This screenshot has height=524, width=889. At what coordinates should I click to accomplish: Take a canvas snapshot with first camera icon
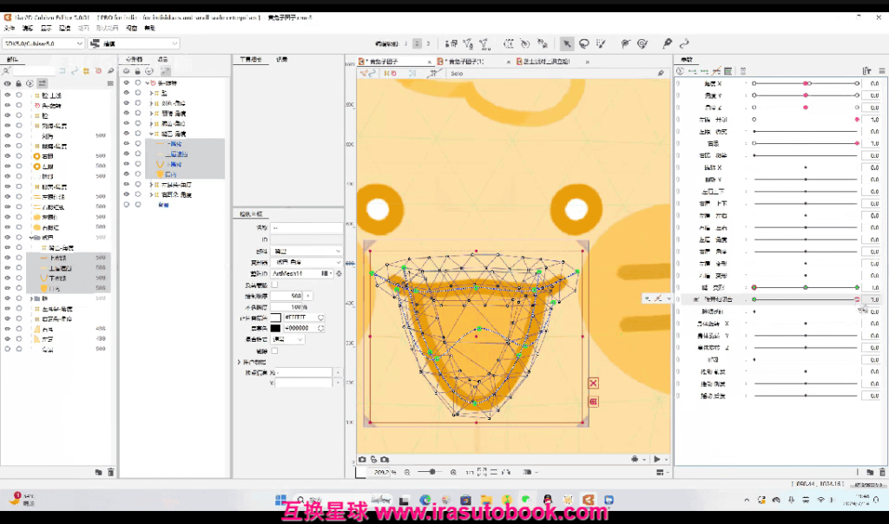[362, 460]
